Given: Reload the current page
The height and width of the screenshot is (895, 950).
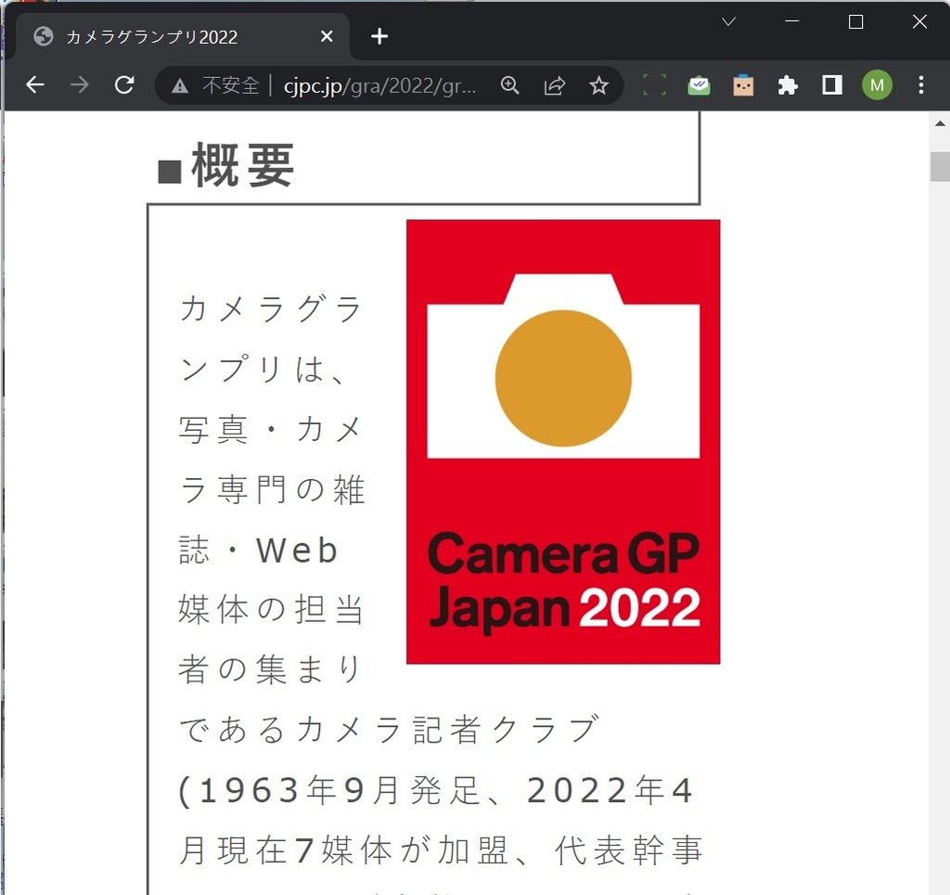Looking at the screenshot, I should [124, 84].
